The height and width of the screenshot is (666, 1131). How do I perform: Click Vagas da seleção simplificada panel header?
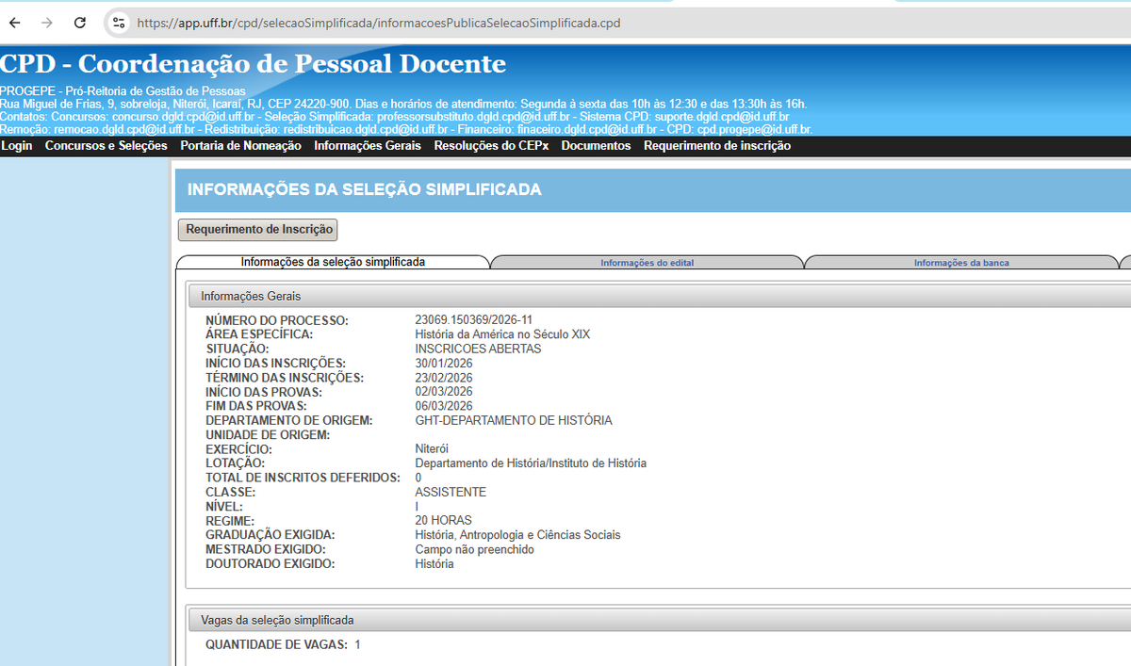[x=658, y=620]
